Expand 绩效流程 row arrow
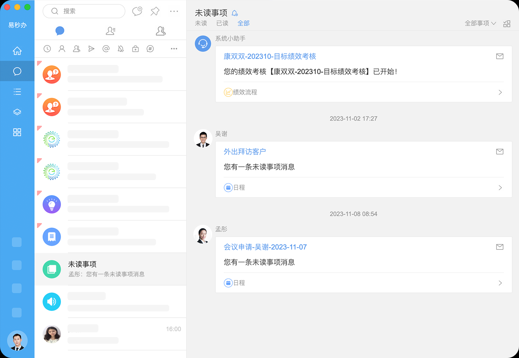Screen dimensions: 519x358 500,92
